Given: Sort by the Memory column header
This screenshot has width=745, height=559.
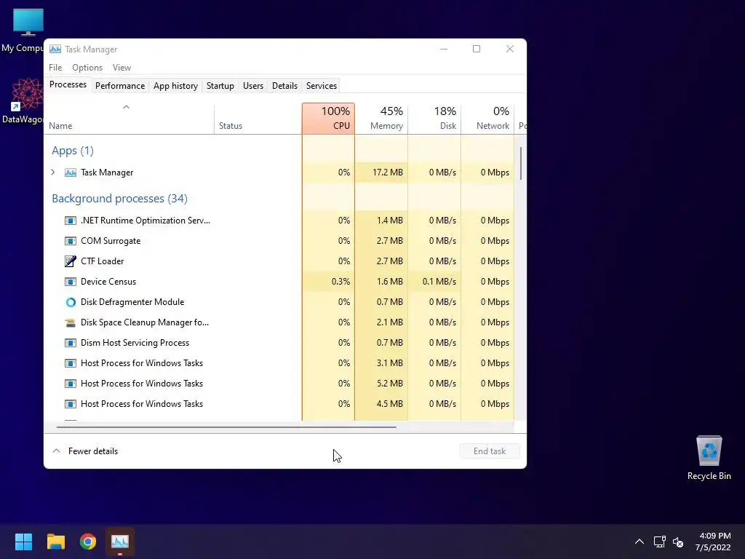Looking at the screenshot, I should 381,119.
